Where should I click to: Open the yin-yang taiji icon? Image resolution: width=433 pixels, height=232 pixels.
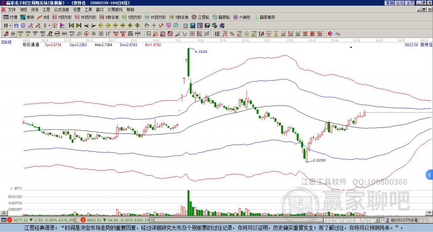tap(330, 34)
